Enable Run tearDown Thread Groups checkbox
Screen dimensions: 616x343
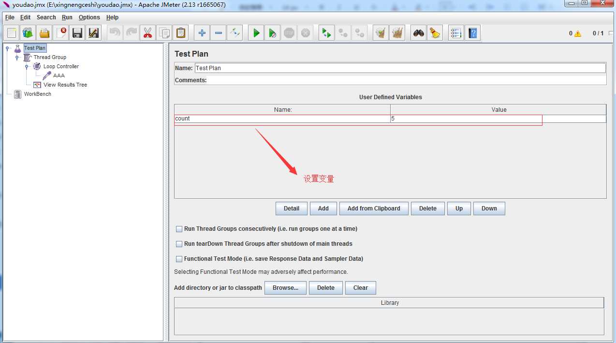click(x=179, y=244)
